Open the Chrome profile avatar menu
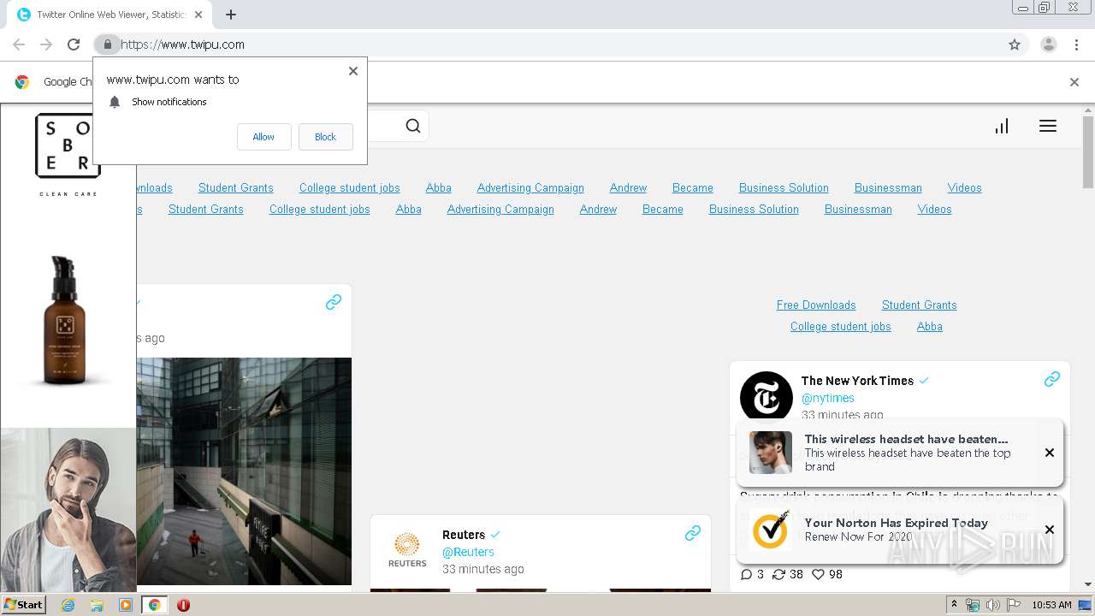Image resolution: width=1095 pixels, height=616 pixels. coord(1049,44)
